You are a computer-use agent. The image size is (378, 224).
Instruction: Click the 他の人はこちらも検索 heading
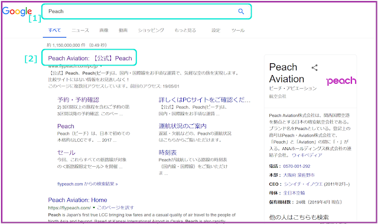pyautogui.click(x=299, y=217)
